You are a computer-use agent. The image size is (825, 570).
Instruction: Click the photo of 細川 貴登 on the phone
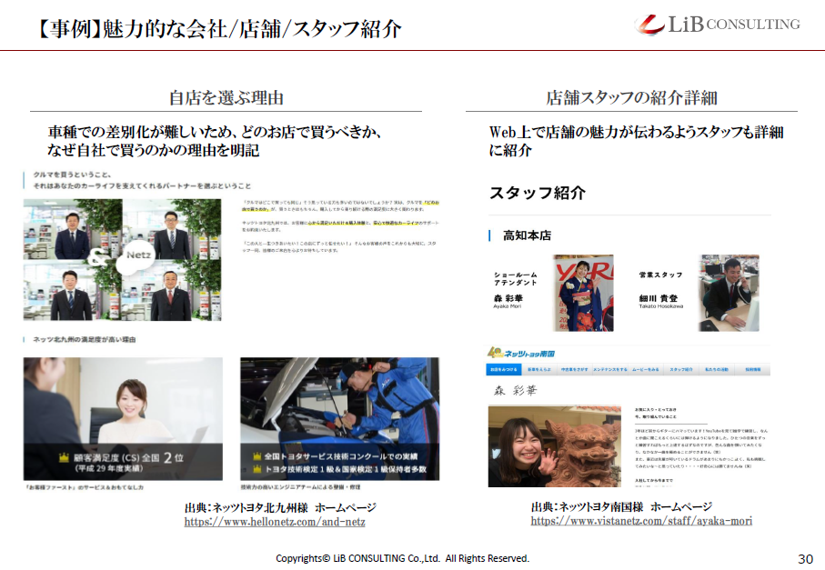(x=729, y=293)
